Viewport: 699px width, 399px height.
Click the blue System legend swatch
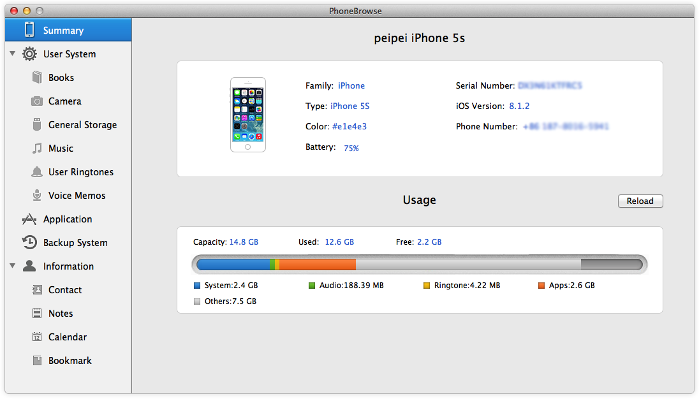197,286
